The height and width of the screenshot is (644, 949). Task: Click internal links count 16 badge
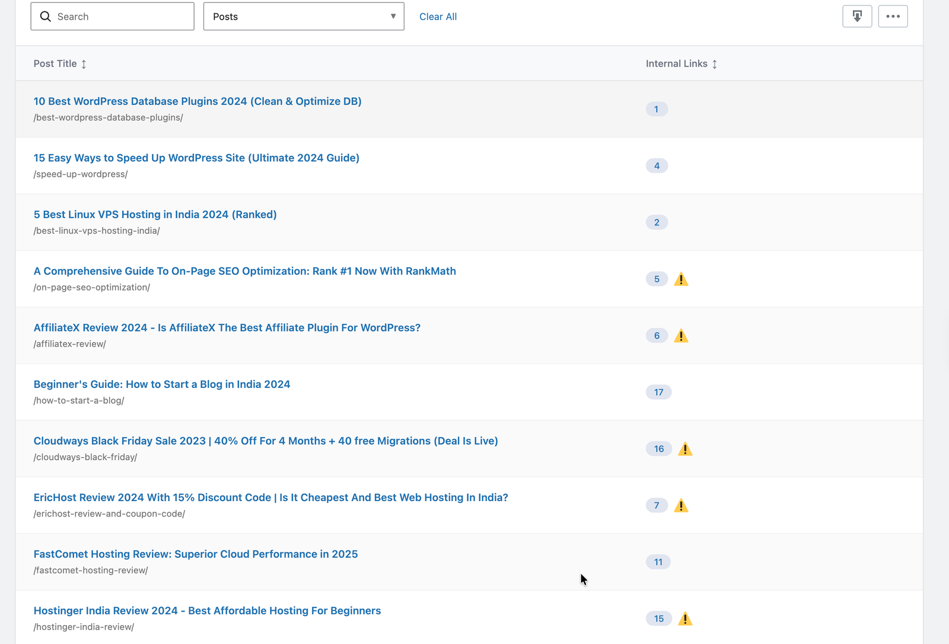coord(659,449)
